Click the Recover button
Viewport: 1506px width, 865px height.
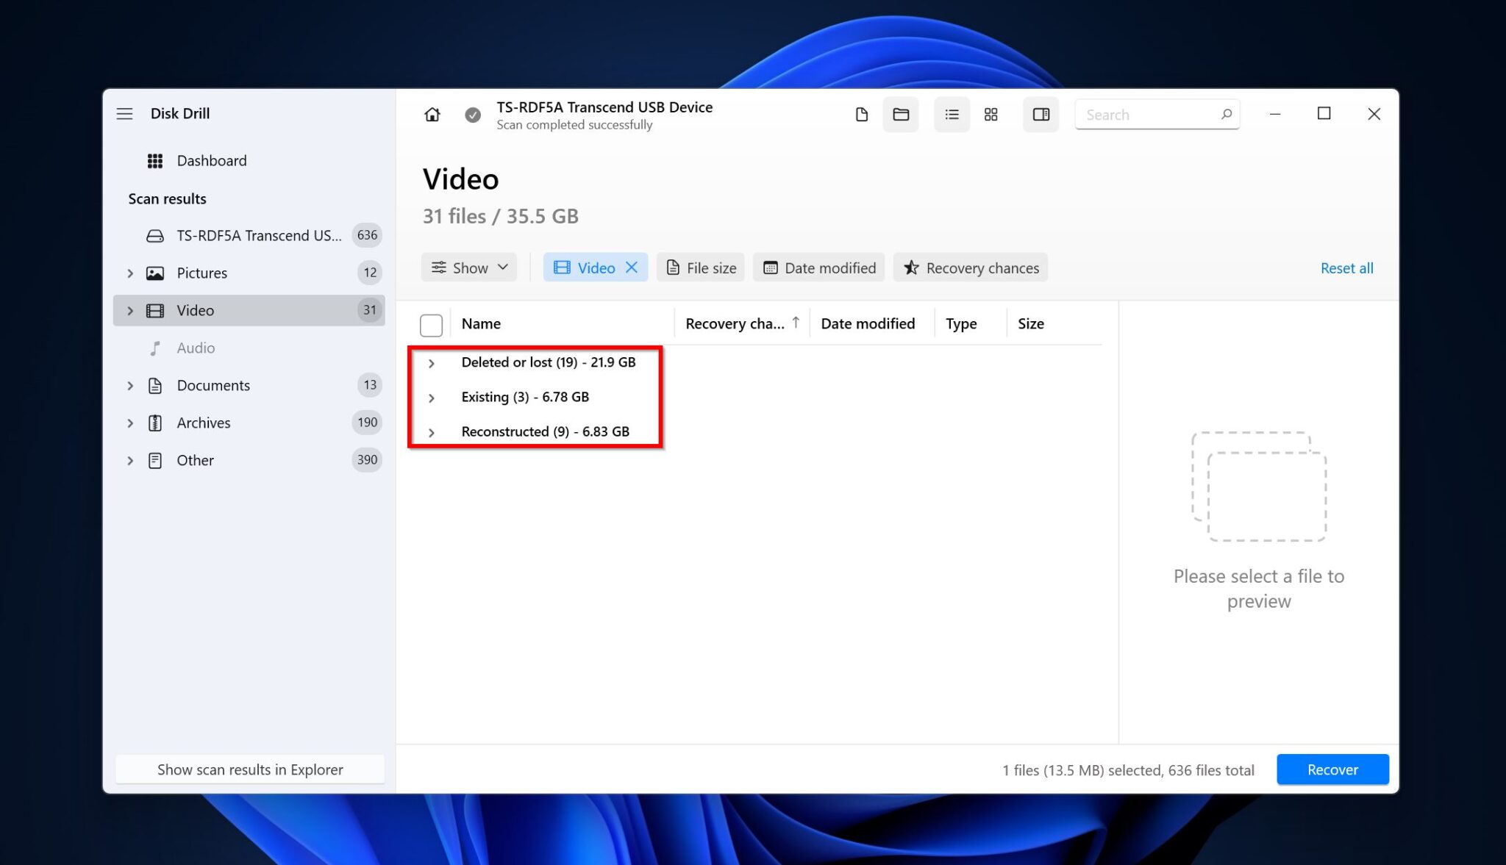point(1332,769)
